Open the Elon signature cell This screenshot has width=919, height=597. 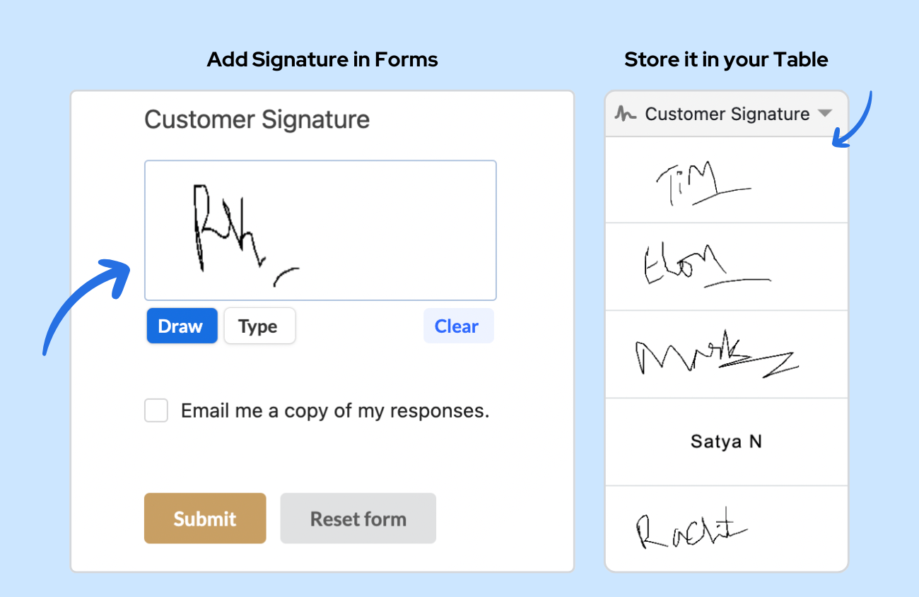point(726,267)
